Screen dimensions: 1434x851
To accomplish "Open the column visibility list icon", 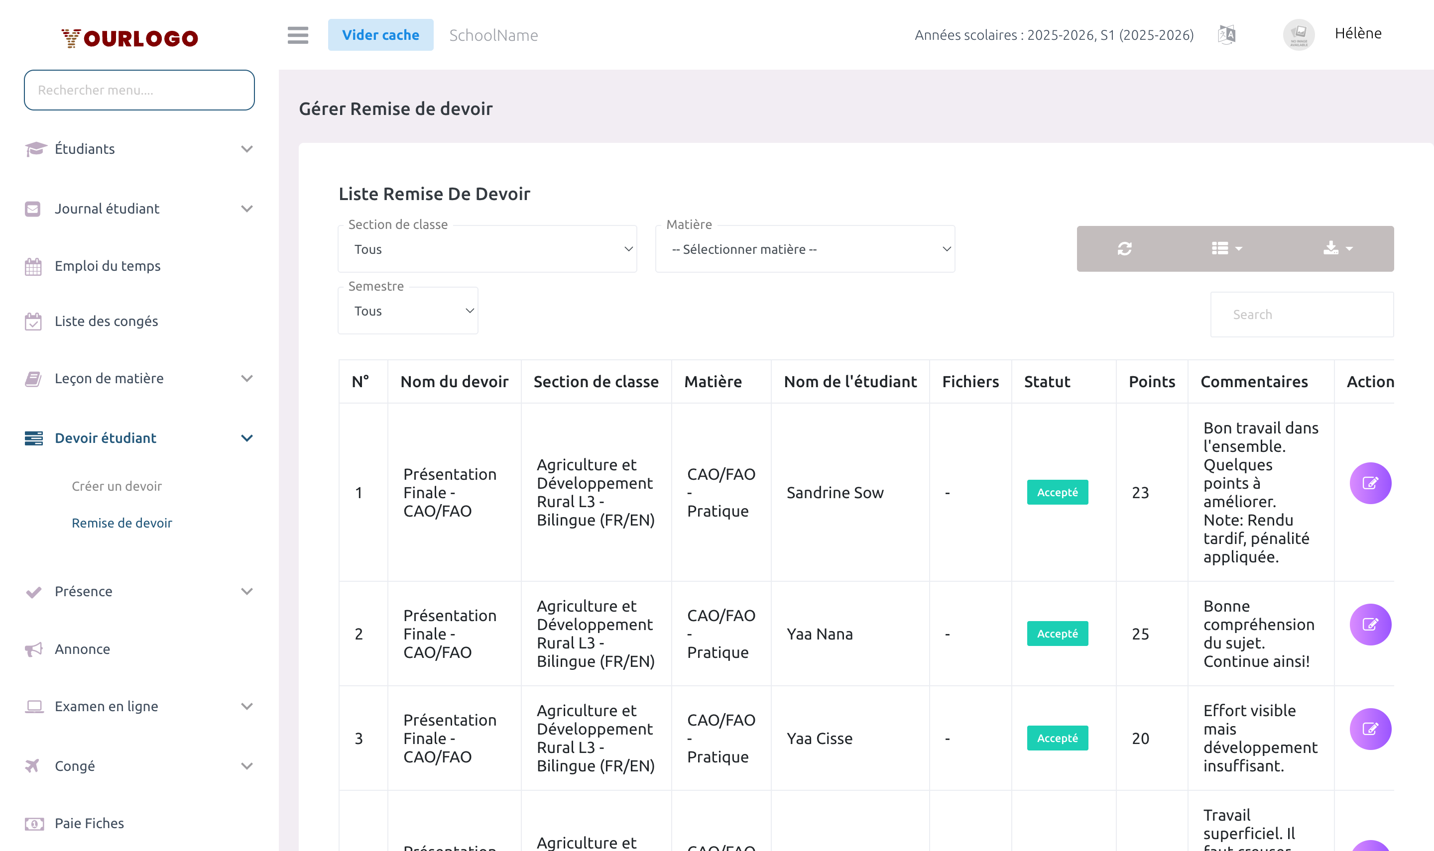I will (1226, 249).
